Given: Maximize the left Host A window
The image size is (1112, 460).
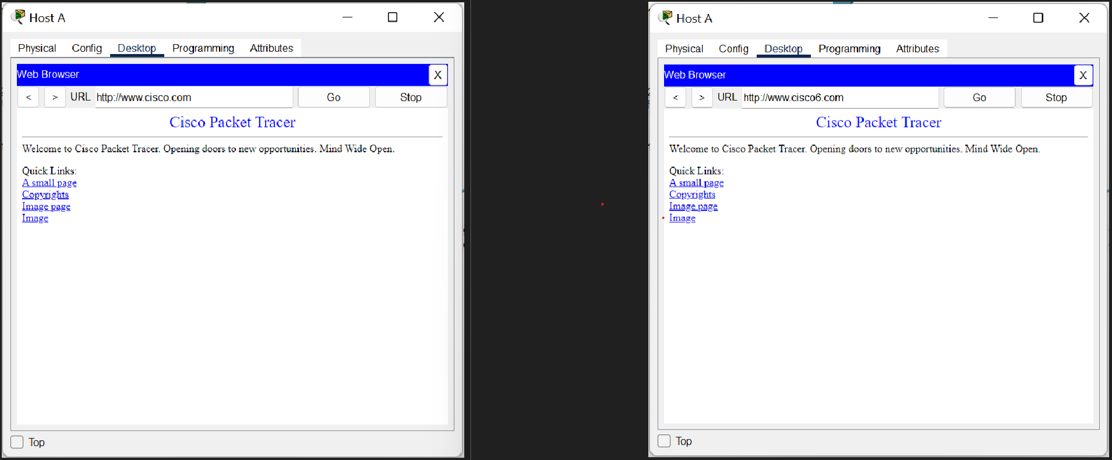Looking at the screenshot, I should (x=393, y=17).
